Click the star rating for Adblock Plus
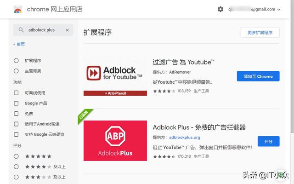Viewport: 294px width, 184px height. click(x=164, y=156)
